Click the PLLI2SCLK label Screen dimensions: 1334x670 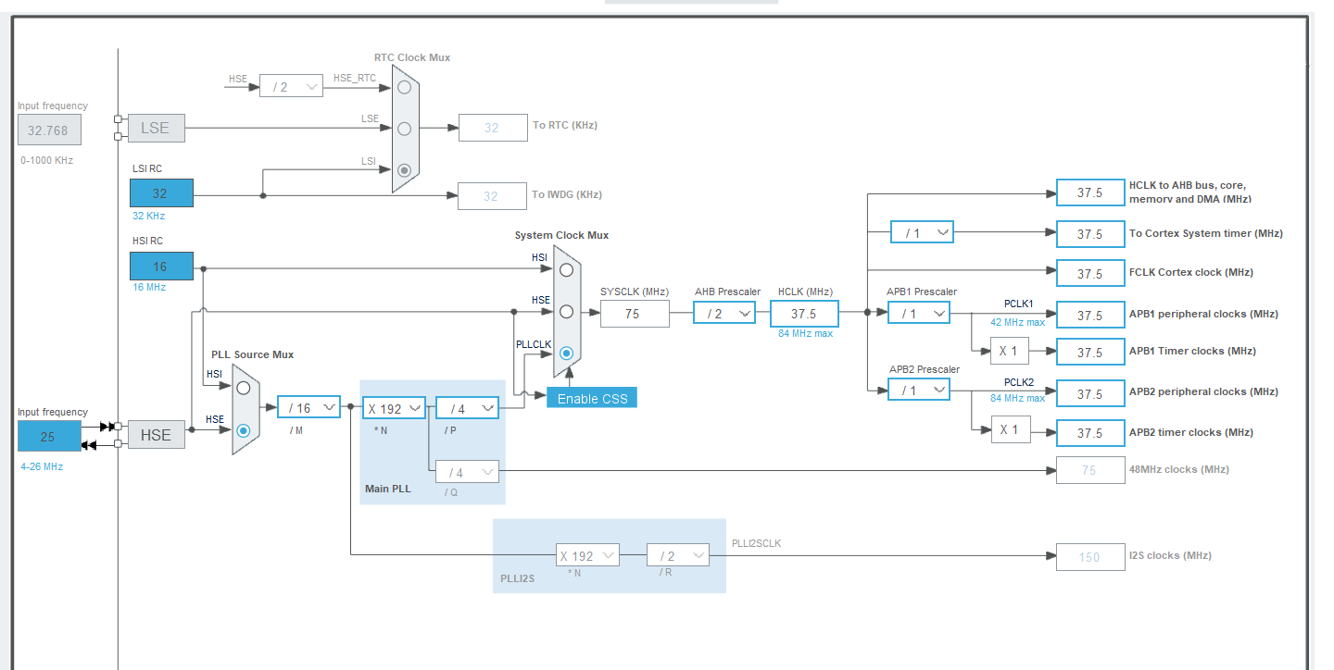coord(756,543)
